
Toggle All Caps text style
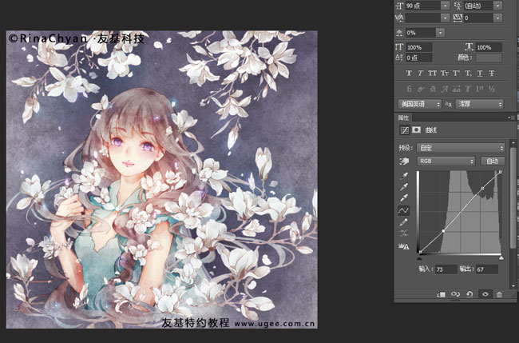432,74
